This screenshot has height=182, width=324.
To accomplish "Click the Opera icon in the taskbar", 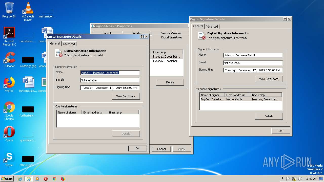I will pyautogui.click(x=46, y=179).
